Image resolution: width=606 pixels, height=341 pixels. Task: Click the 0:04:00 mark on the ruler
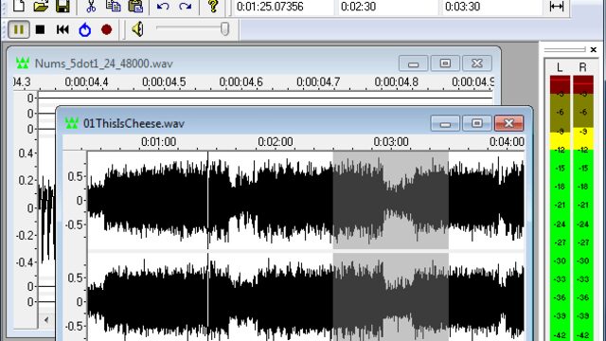pos(507,142)
